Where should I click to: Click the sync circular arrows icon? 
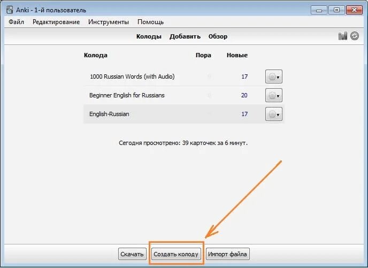pos(355,36)
